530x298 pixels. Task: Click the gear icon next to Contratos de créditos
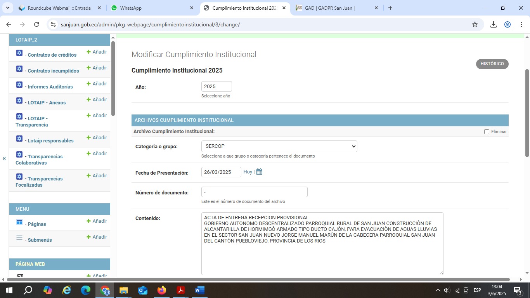pyautogui.click(x=19, y=53)
